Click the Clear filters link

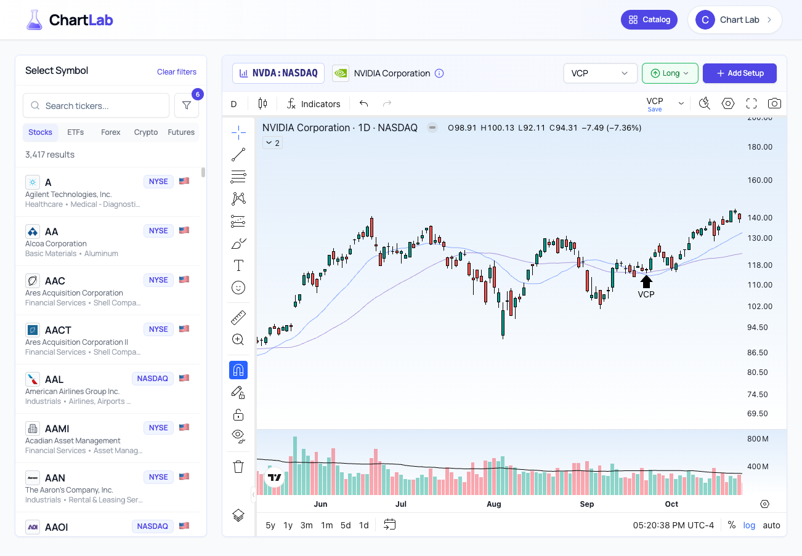click(x=177, y=71)
